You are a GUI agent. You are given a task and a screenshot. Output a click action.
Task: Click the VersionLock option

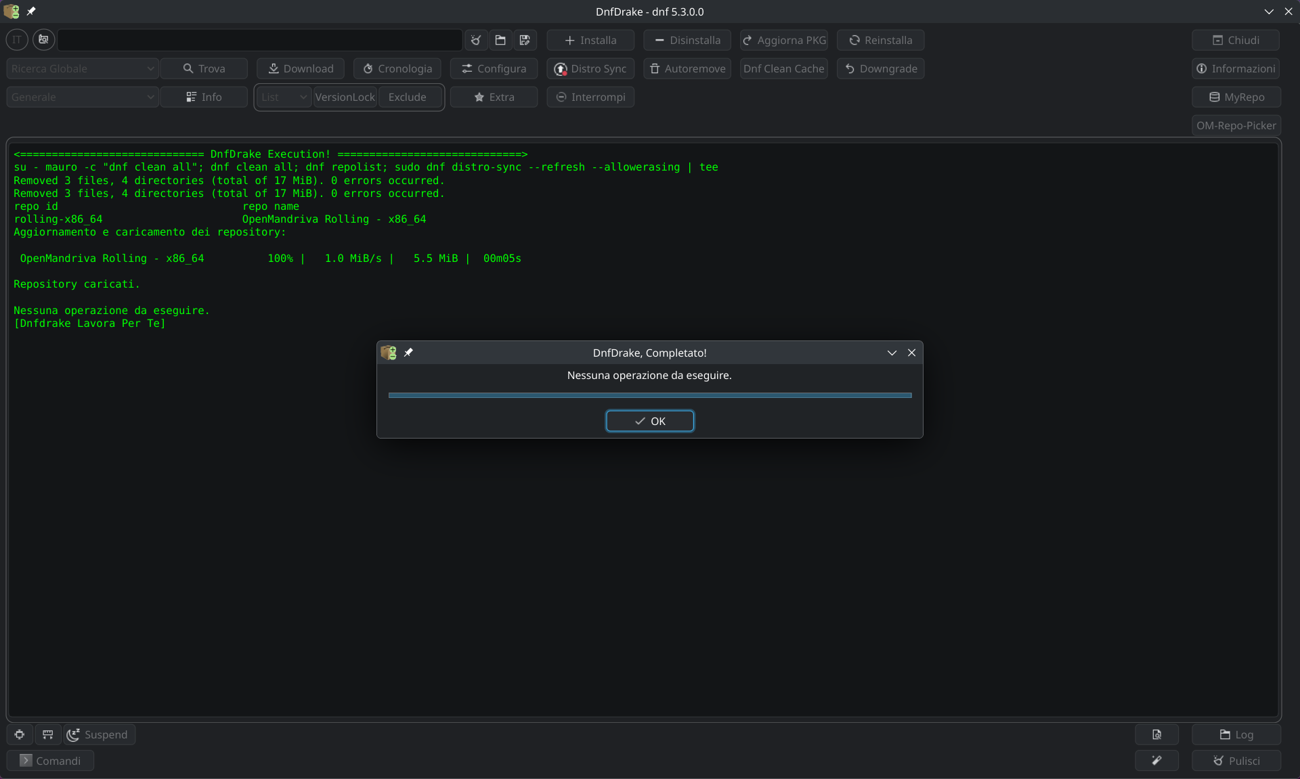(345, 97)
